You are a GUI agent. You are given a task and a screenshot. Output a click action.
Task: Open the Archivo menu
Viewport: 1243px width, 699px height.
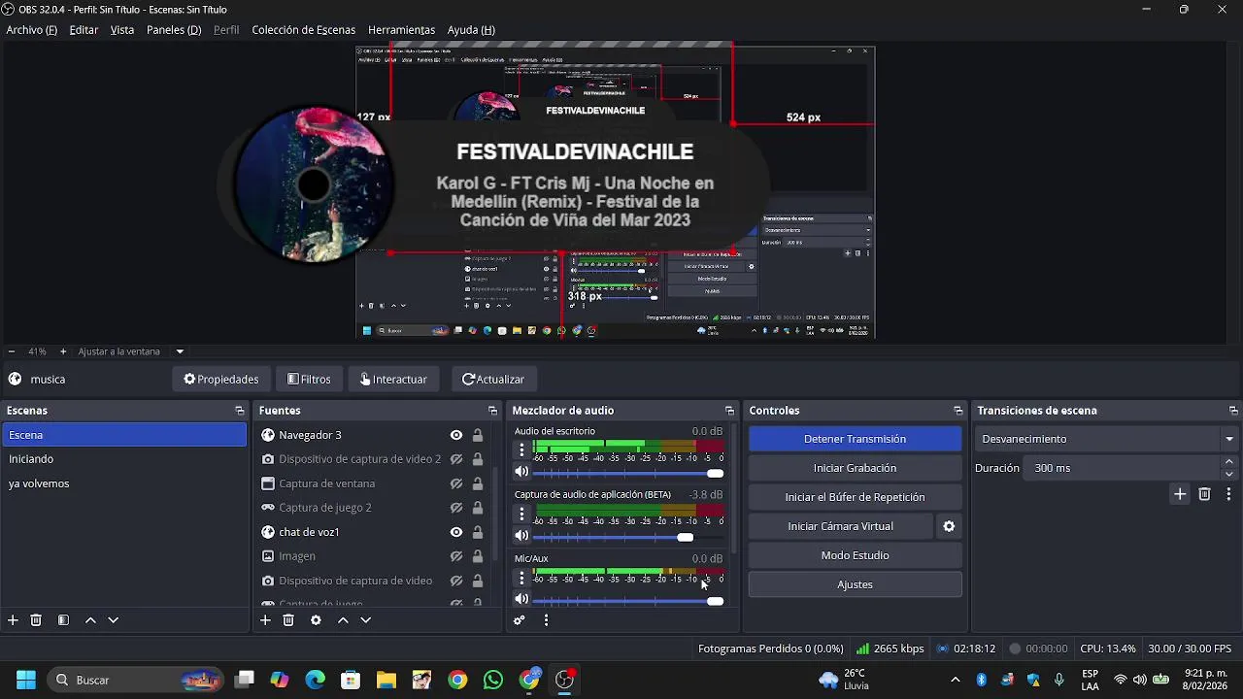coord(31,30)
